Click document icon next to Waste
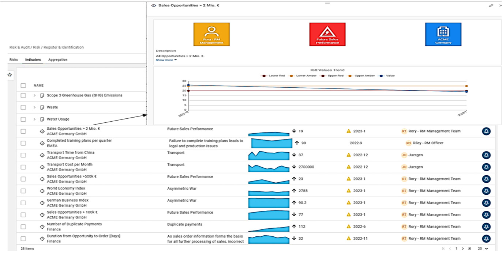Viewport: 502px width, 259px height. coord(42,107)
